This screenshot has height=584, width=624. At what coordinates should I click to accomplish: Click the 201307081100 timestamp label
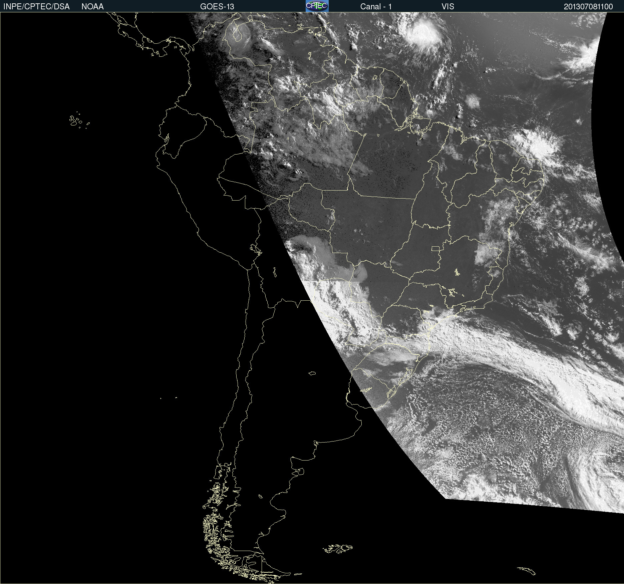(x=588, y=7)
